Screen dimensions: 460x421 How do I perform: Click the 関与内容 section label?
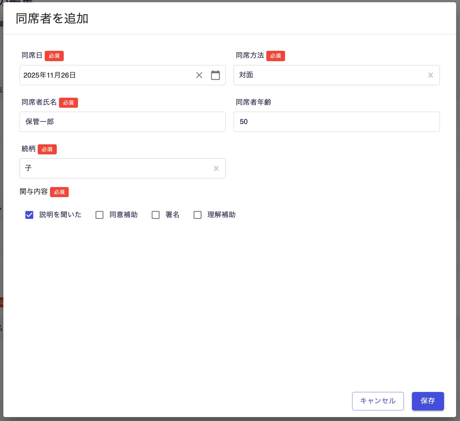coord(34,192)
